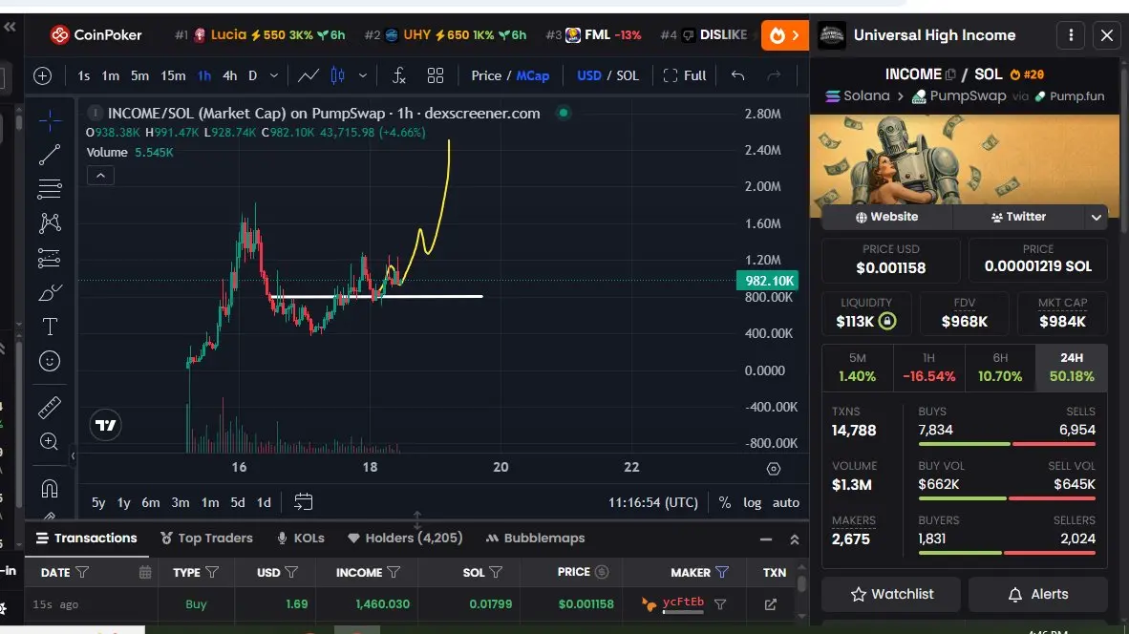This screenshot has width=1129, height=634.
Task: Open the token Twitter link
Action: pyautogui.click(x=1018, y=217)
